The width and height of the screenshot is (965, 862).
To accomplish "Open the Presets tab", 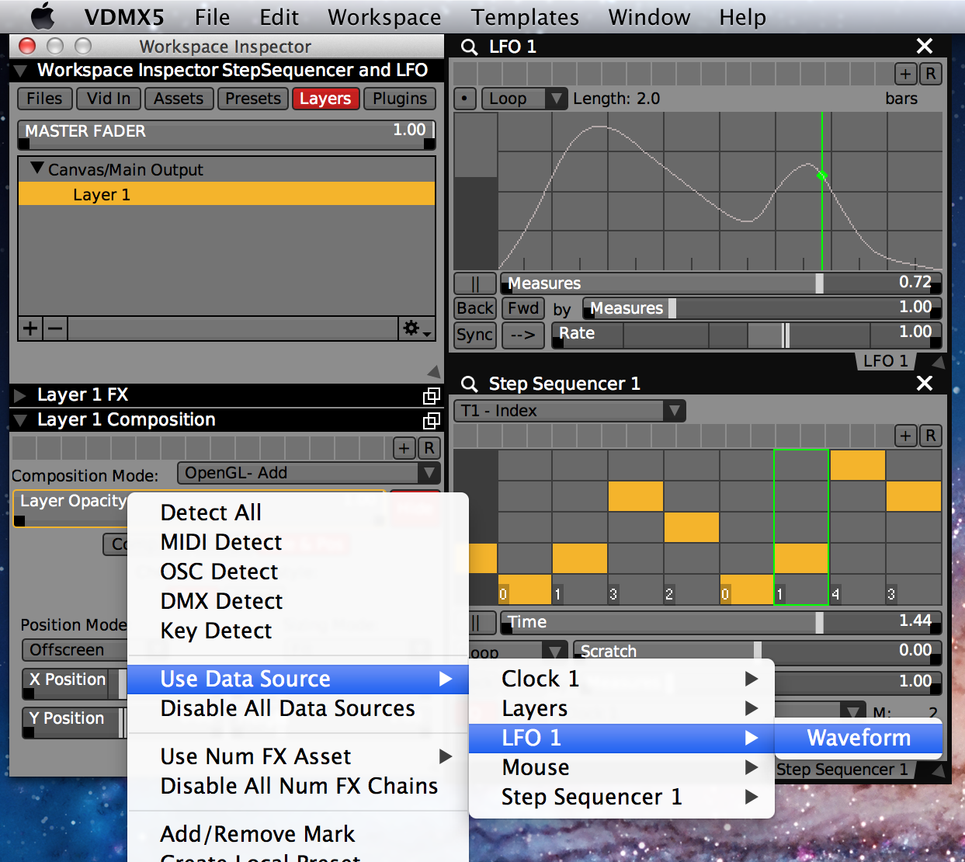I will pos(253,99).
